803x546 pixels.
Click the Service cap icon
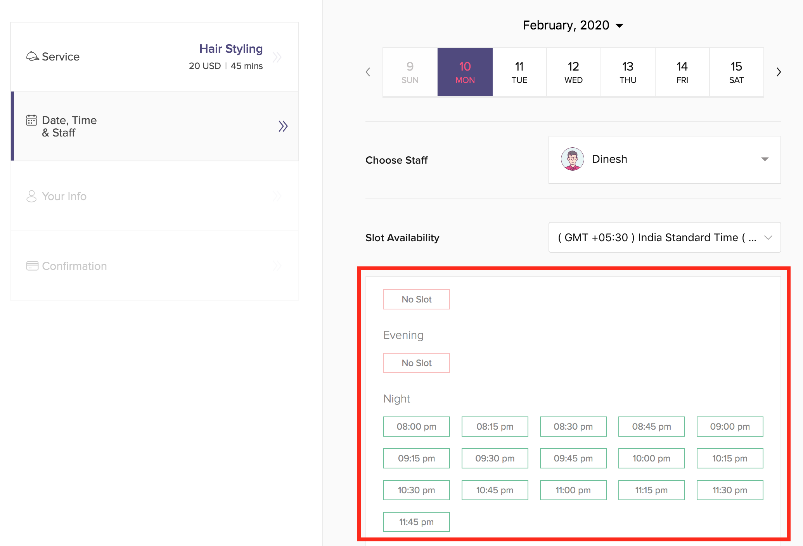tap(32, 57)
